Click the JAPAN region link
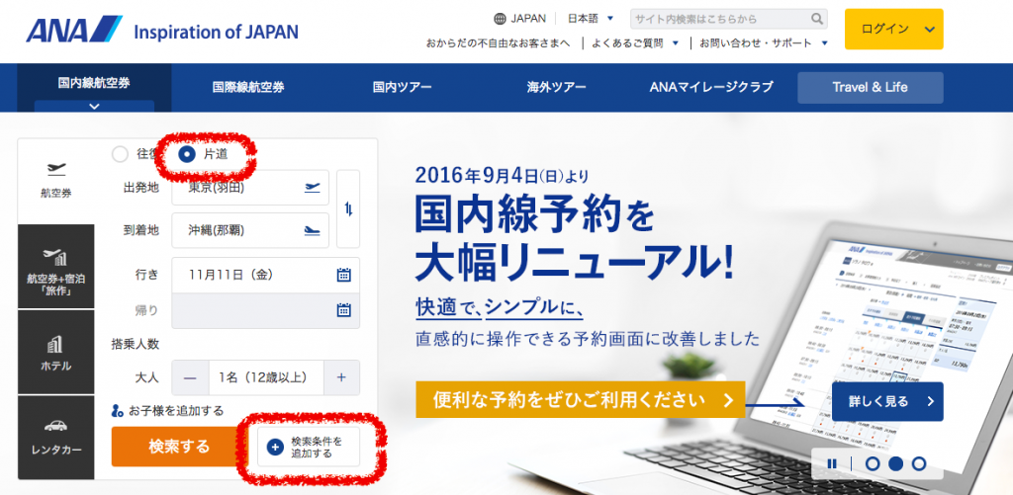This screenshot has height=495, width=1013. click(x=528, y=19)
